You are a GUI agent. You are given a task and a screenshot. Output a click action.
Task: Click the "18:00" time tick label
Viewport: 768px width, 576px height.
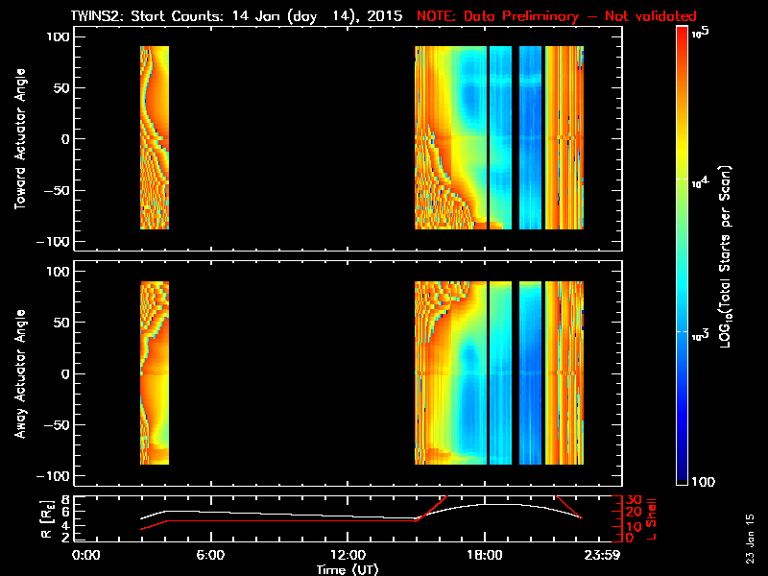pyautogui.click(x=485, y=555)
